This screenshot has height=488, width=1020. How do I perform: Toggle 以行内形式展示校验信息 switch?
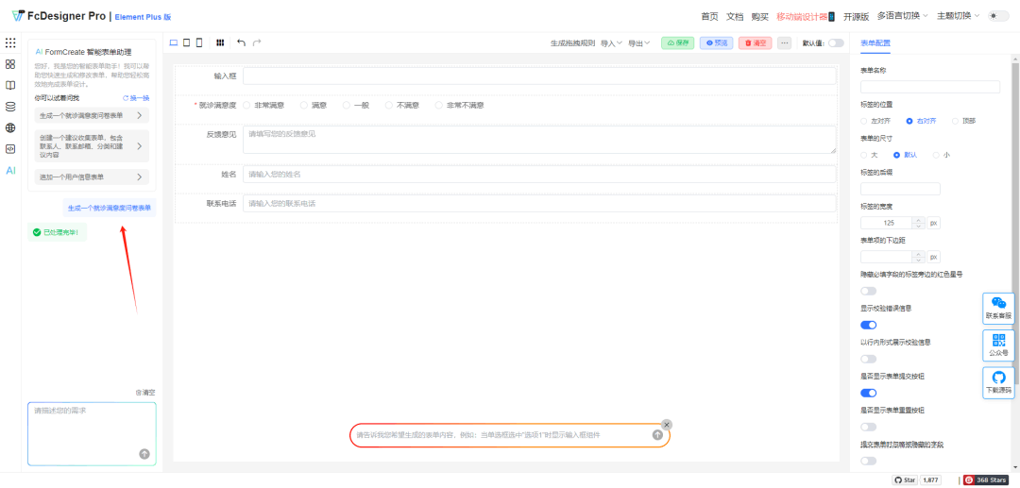(869, 359)
